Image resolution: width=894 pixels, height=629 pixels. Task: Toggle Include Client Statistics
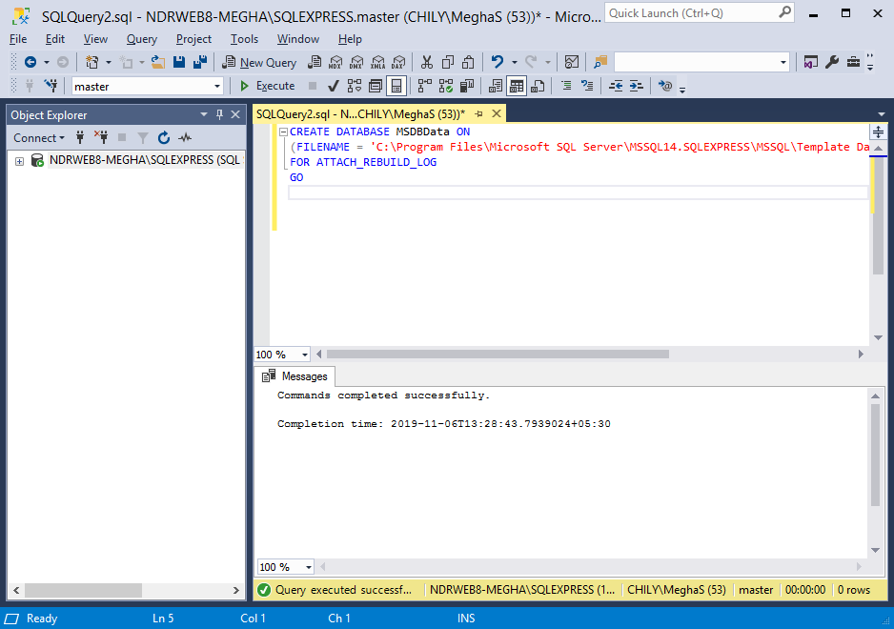467,86
